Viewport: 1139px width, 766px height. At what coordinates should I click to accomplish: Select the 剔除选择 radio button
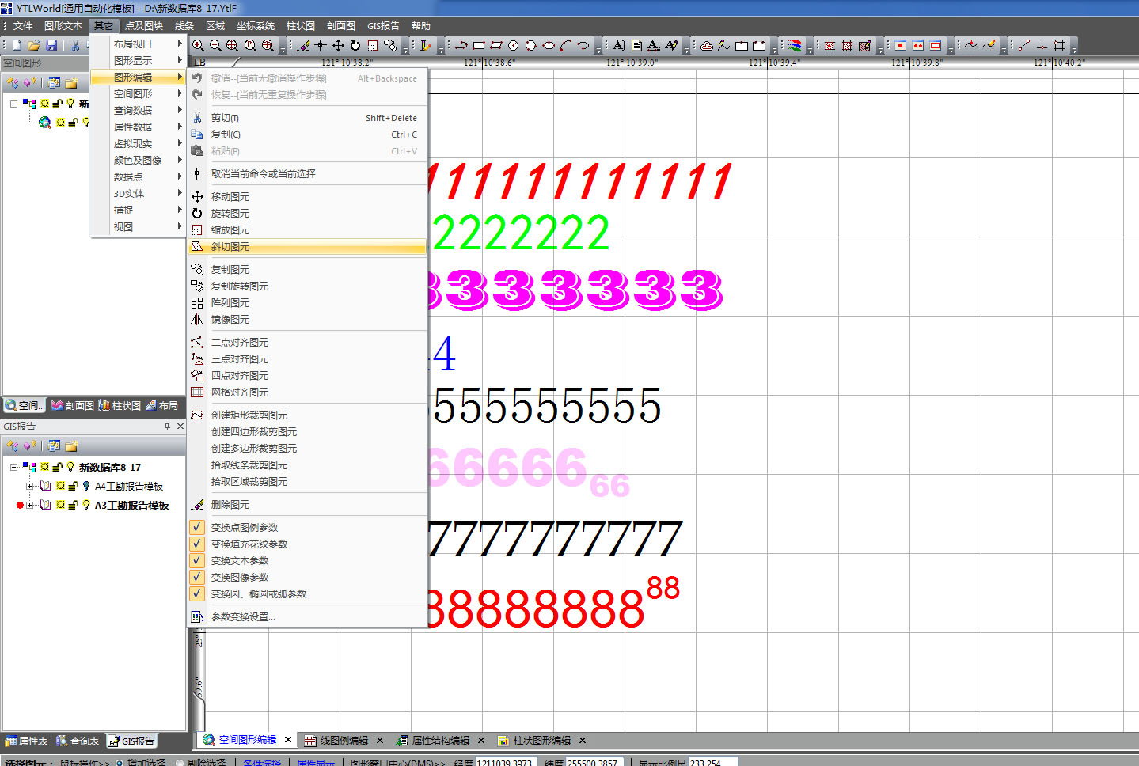click(180, 763)
